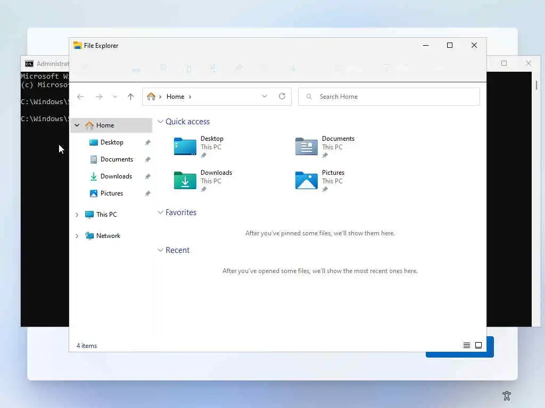This screenshot has width=545, height=408.
Task: Click pin icon beside sidebar Downloads
Action: [148, 176]
